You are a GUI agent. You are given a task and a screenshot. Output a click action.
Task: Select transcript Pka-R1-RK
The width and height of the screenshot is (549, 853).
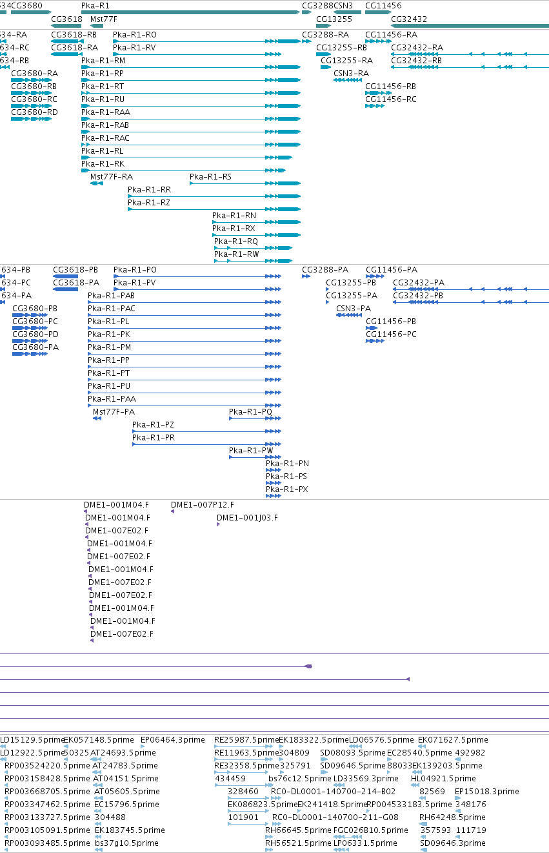[x=103, y=164]
